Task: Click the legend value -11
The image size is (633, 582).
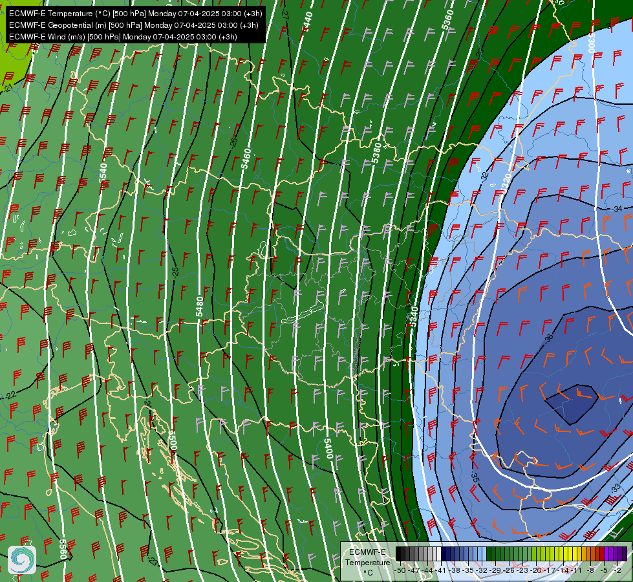Action: coord(576,570)
